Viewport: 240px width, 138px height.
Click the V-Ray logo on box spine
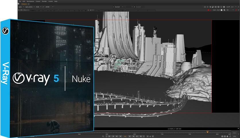click(x=5, y=31)
